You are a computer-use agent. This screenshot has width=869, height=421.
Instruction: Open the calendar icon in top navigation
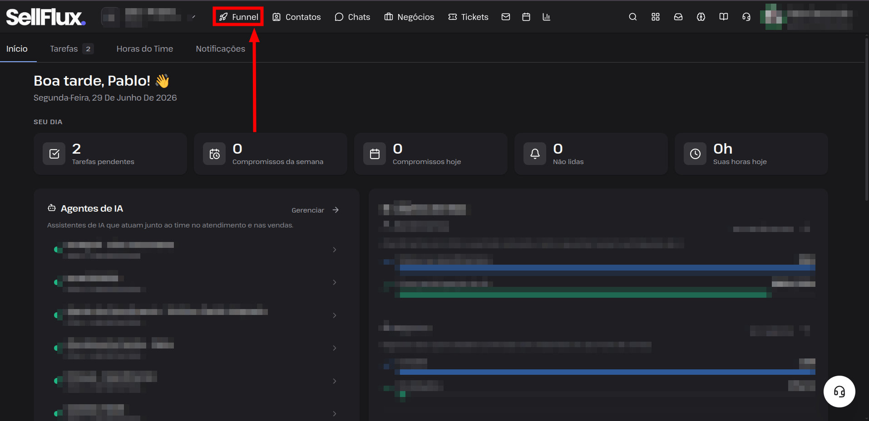[526, 17]
